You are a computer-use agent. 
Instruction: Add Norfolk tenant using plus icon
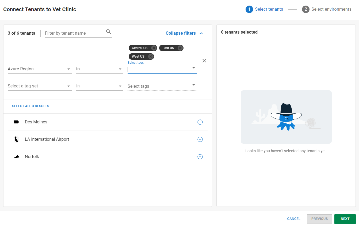(x=200, y=157)
